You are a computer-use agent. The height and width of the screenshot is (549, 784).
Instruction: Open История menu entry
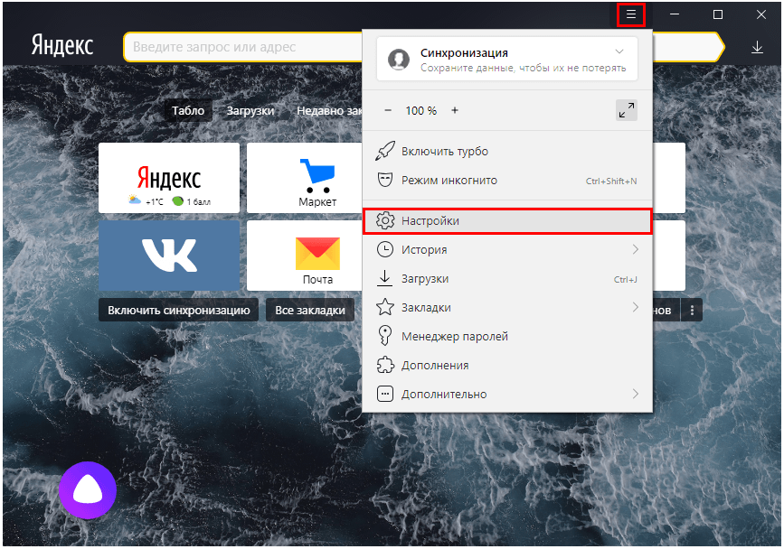(x=507, y=249)
